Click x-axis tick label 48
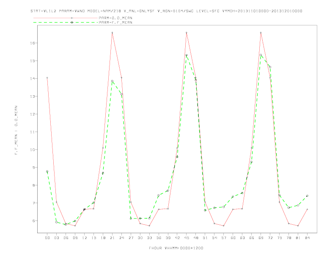 click(196, 238)
